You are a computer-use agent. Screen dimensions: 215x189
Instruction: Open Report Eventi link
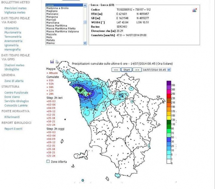click(13, 129)
